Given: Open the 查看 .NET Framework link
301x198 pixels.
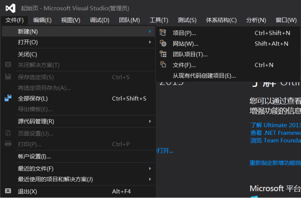Looking at the screenshot, I should pyautogui.click(x=276, y=133).
